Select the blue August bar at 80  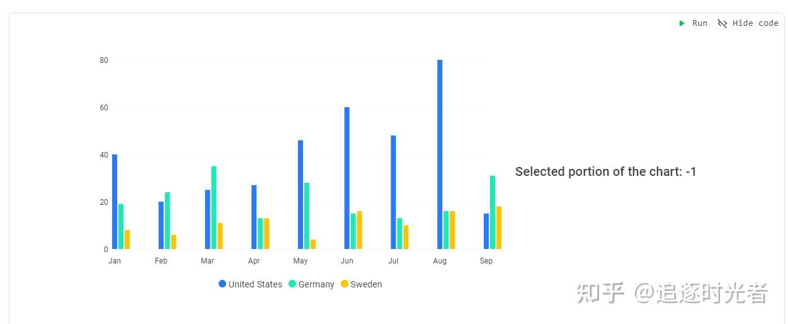(x=440, y=154)
